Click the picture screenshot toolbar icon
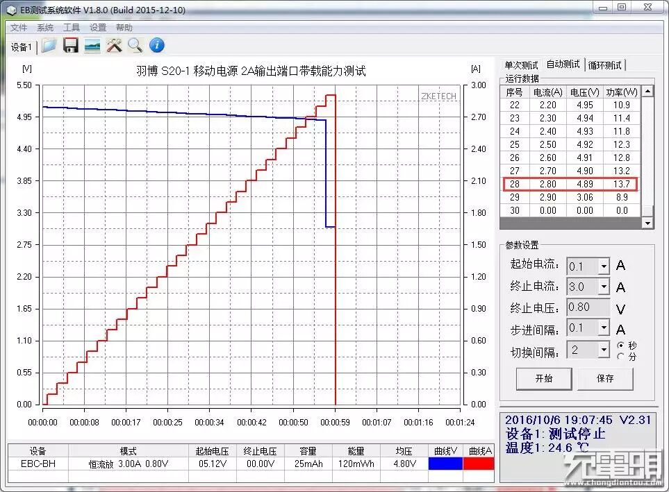The height and width of the screenshot is (492, 669). click(x=92, y=45)
